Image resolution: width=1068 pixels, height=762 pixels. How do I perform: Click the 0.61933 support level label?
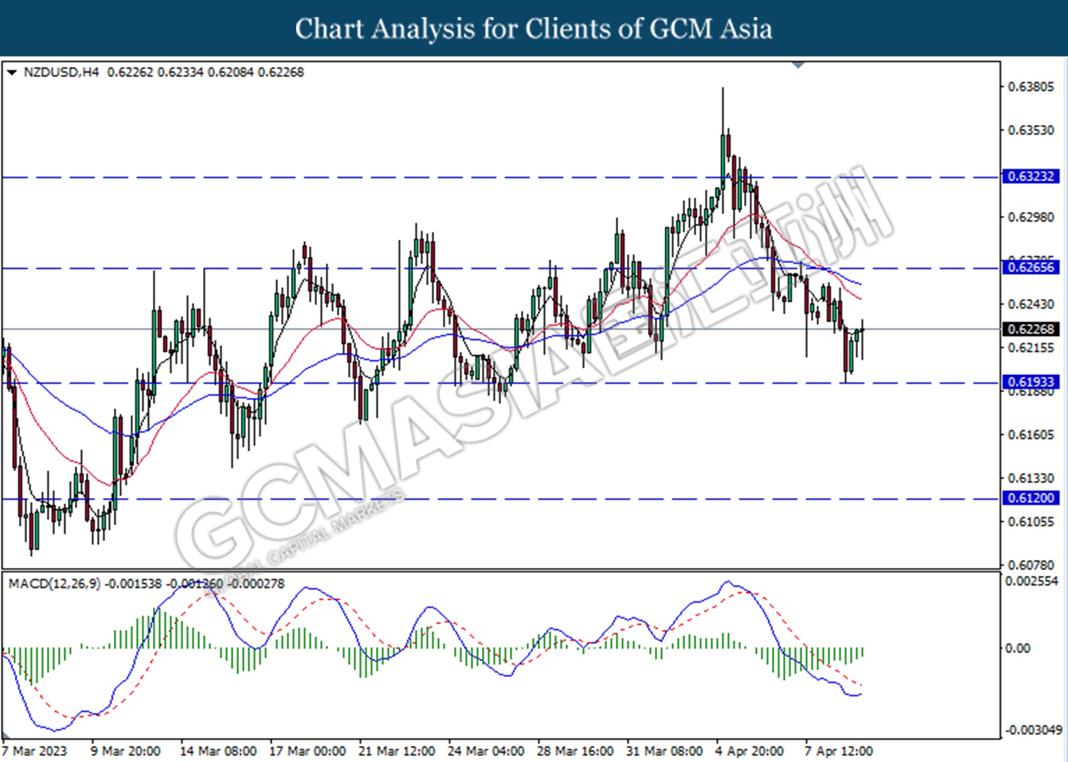coord(1031,383)
